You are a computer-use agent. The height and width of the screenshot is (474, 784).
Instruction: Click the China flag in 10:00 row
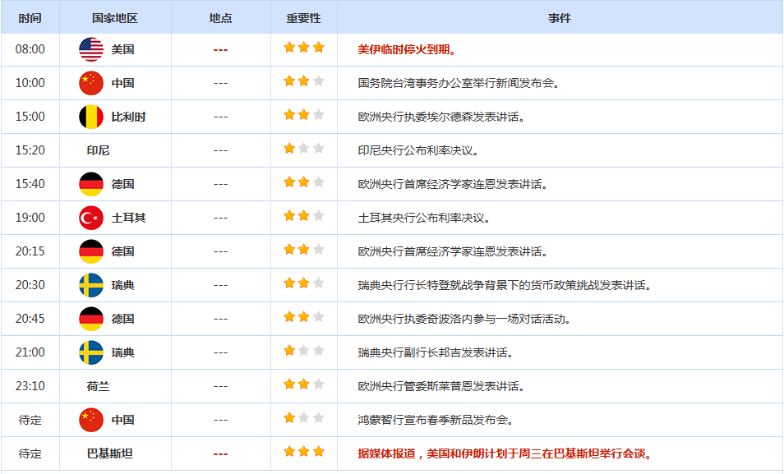point(91,83)
